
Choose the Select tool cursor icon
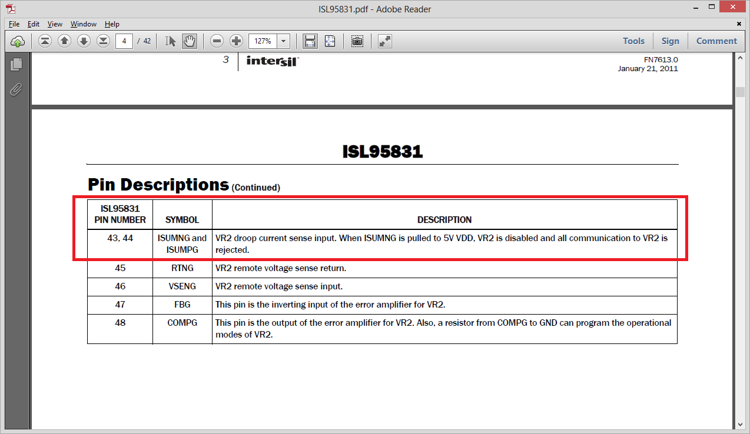tap(171, 41)
